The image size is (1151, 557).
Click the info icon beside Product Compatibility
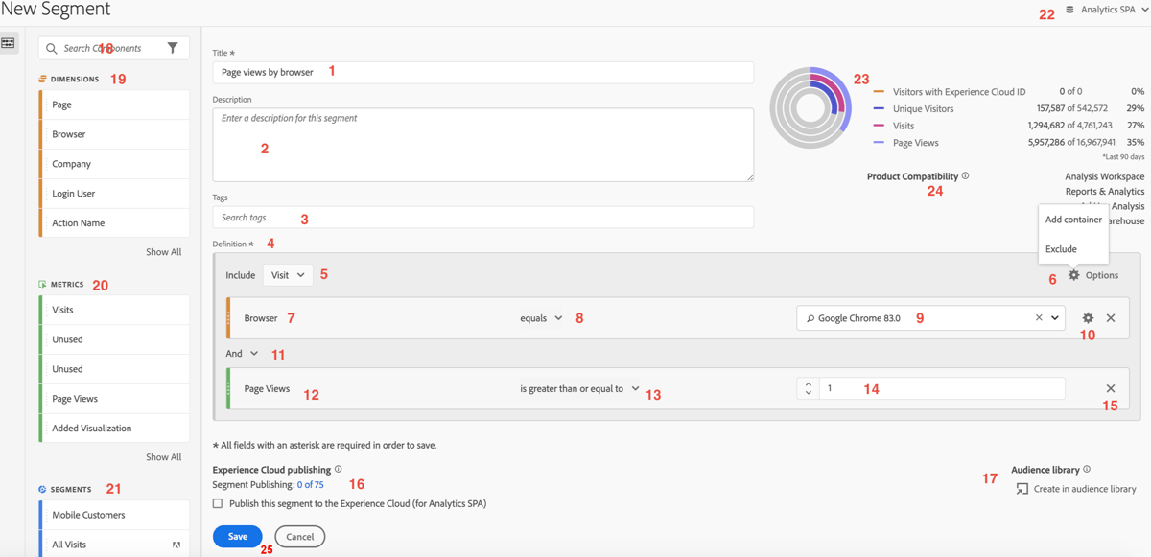[x=964, y=176]
